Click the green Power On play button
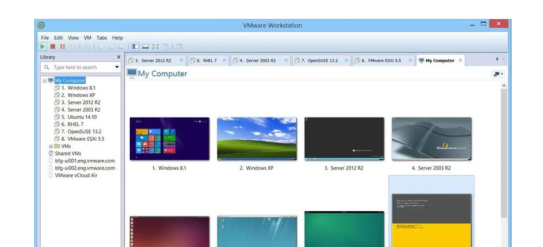Viewport: 543px width, 247px height. coord(43,47)
